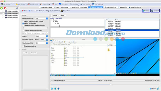Click the red Start recording icon
This screenshot has height=91, width=161.
(x=23, y=11)
